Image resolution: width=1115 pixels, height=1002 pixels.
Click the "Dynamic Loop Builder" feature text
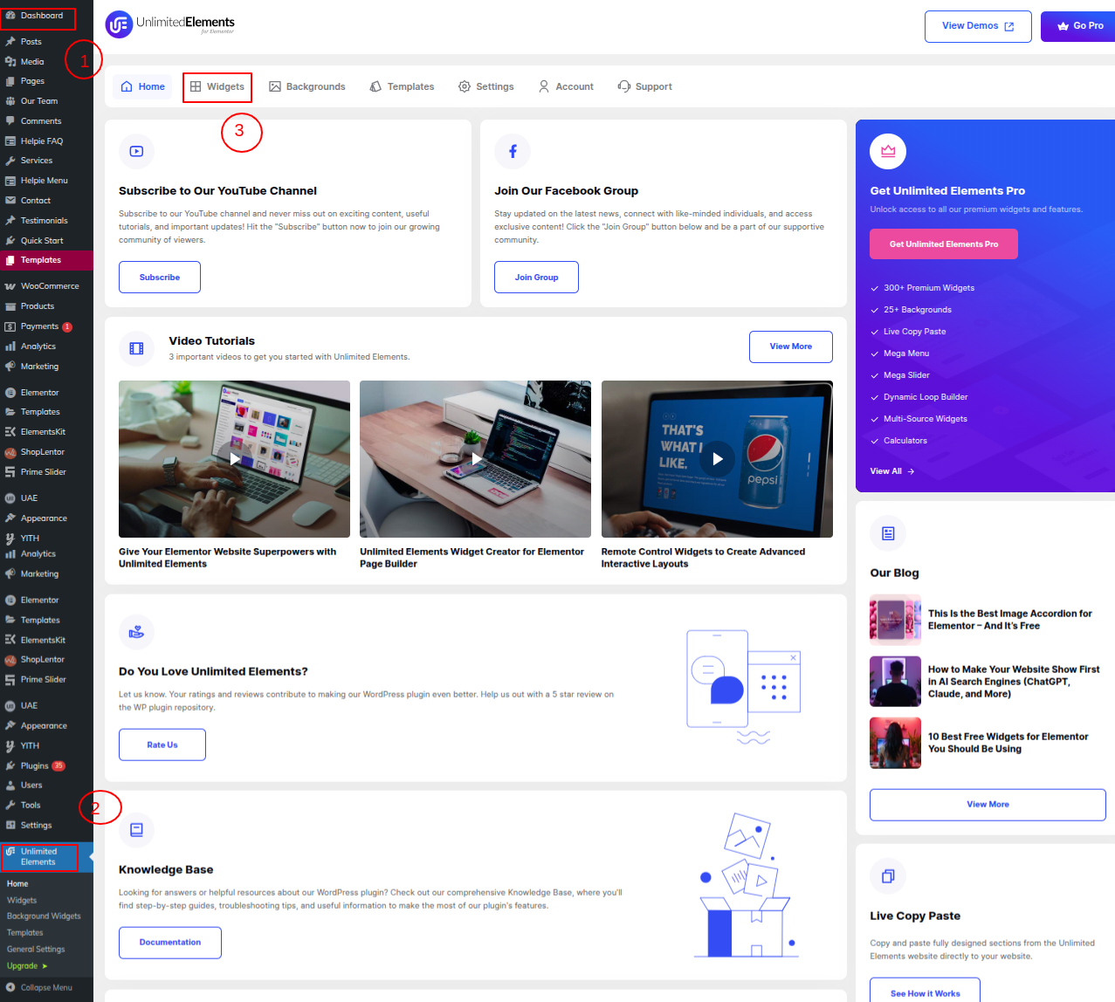click(x=926, y=397)
